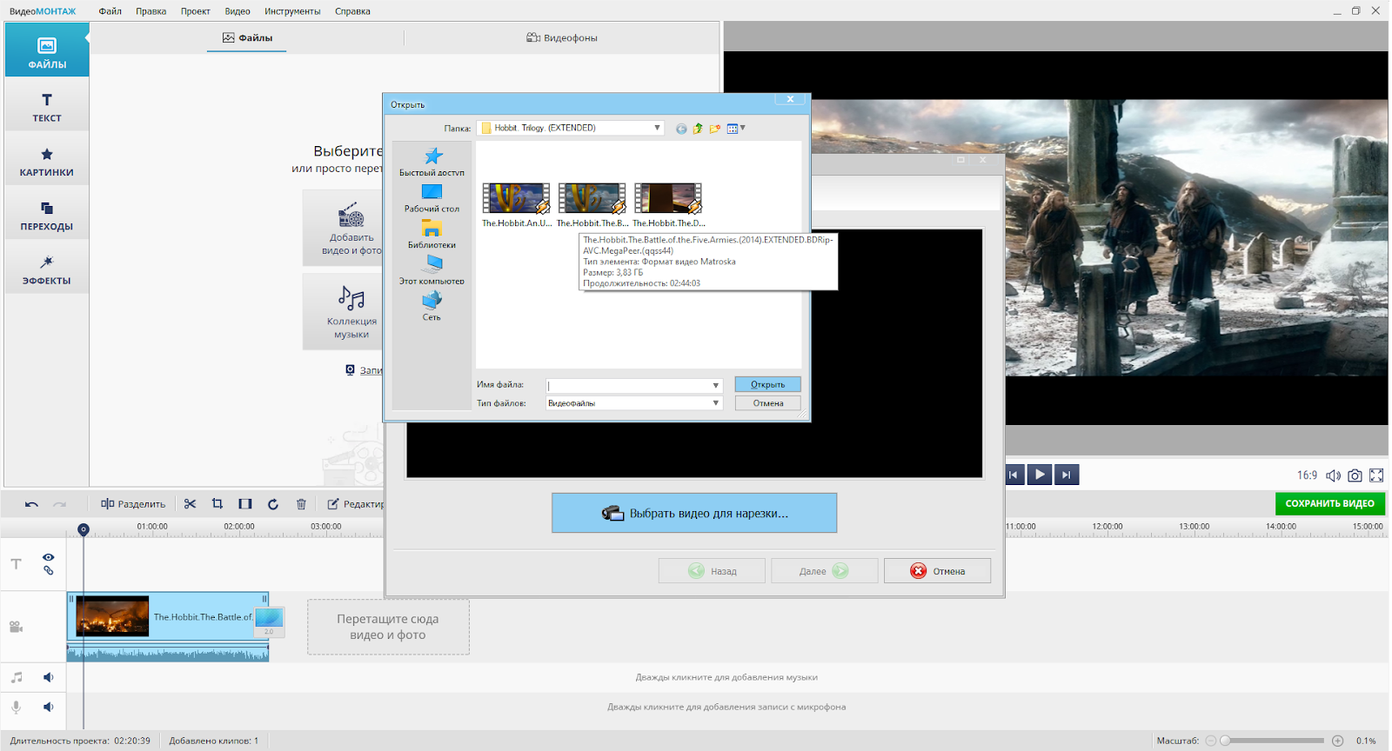Click red Отмена button in wizard
This screenshot has height=751, width=1392.
coord(937,571)
